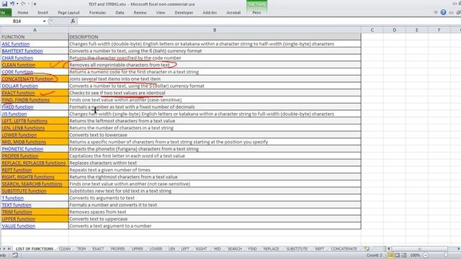Viewport: 461px width, 259px height.
Task: Follow the VALUE function link
Action: [x=18, y=226]
